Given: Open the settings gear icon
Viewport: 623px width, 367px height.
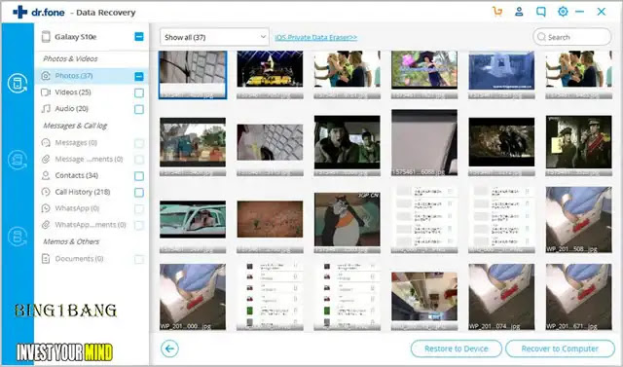Looking at the screenshot, I should pos(563,12).
